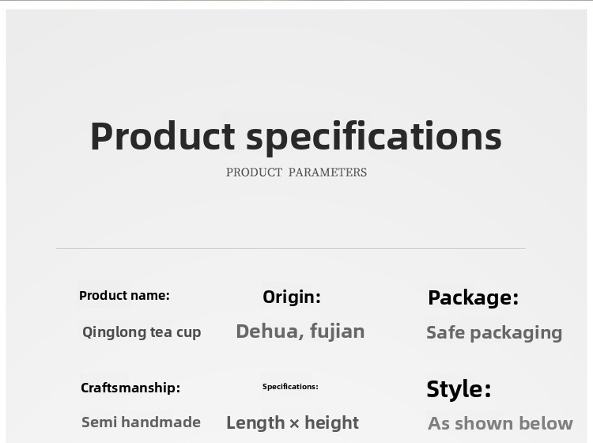
Task: Select the "Origin:" label
Action: coord(292,297)
